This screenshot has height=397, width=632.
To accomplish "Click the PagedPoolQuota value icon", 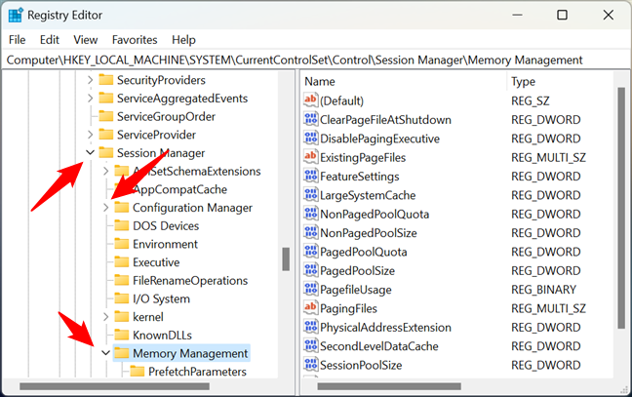I will [x=310, y=252].
